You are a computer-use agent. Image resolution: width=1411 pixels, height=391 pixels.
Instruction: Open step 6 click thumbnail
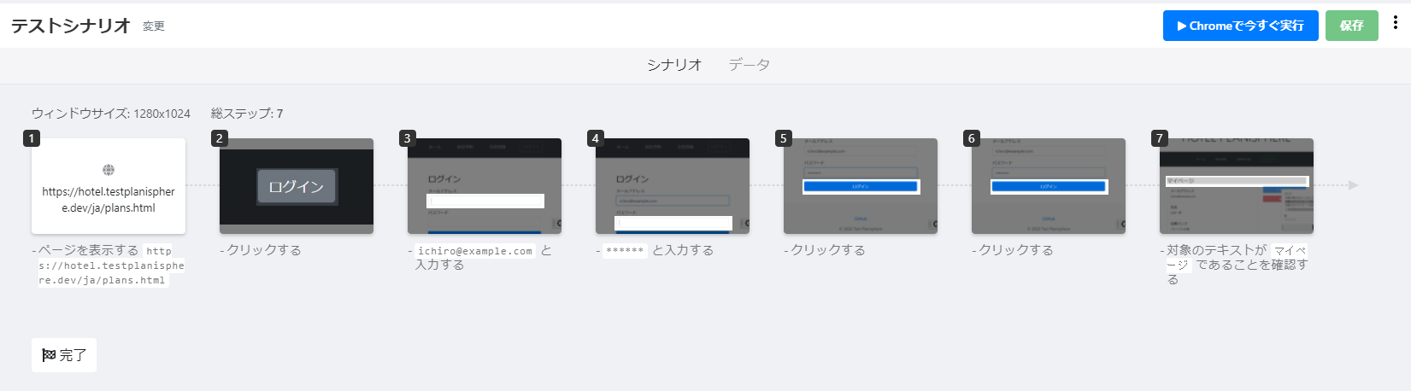1049,186
